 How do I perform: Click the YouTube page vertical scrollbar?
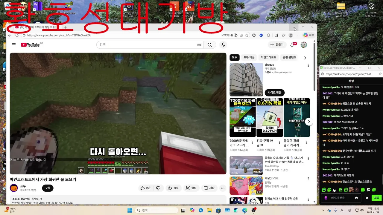[314, 67]
